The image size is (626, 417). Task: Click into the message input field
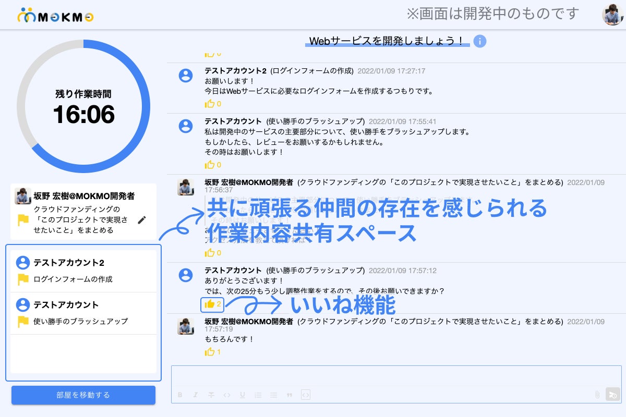[x=396, y=376]
